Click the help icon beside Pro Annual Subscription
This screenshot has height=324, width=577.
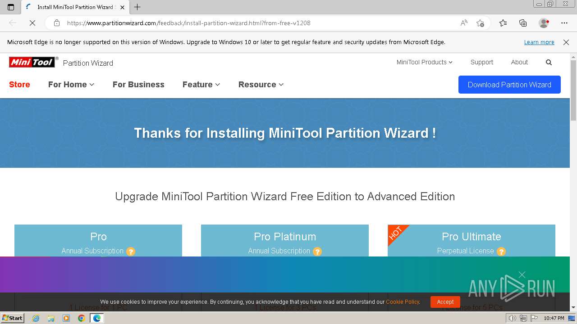pos(131,252)
